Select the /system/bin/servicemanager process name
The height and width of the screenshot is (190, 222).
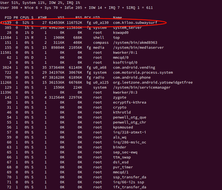click(142, 87)
